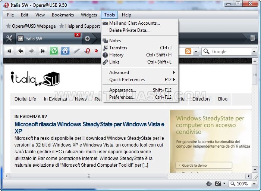This screenshot has height=191, width=261.
Task: Open the Help menu
Action: [126, 15]
